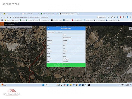Zoom out with the map minus tool

[4, 27]
